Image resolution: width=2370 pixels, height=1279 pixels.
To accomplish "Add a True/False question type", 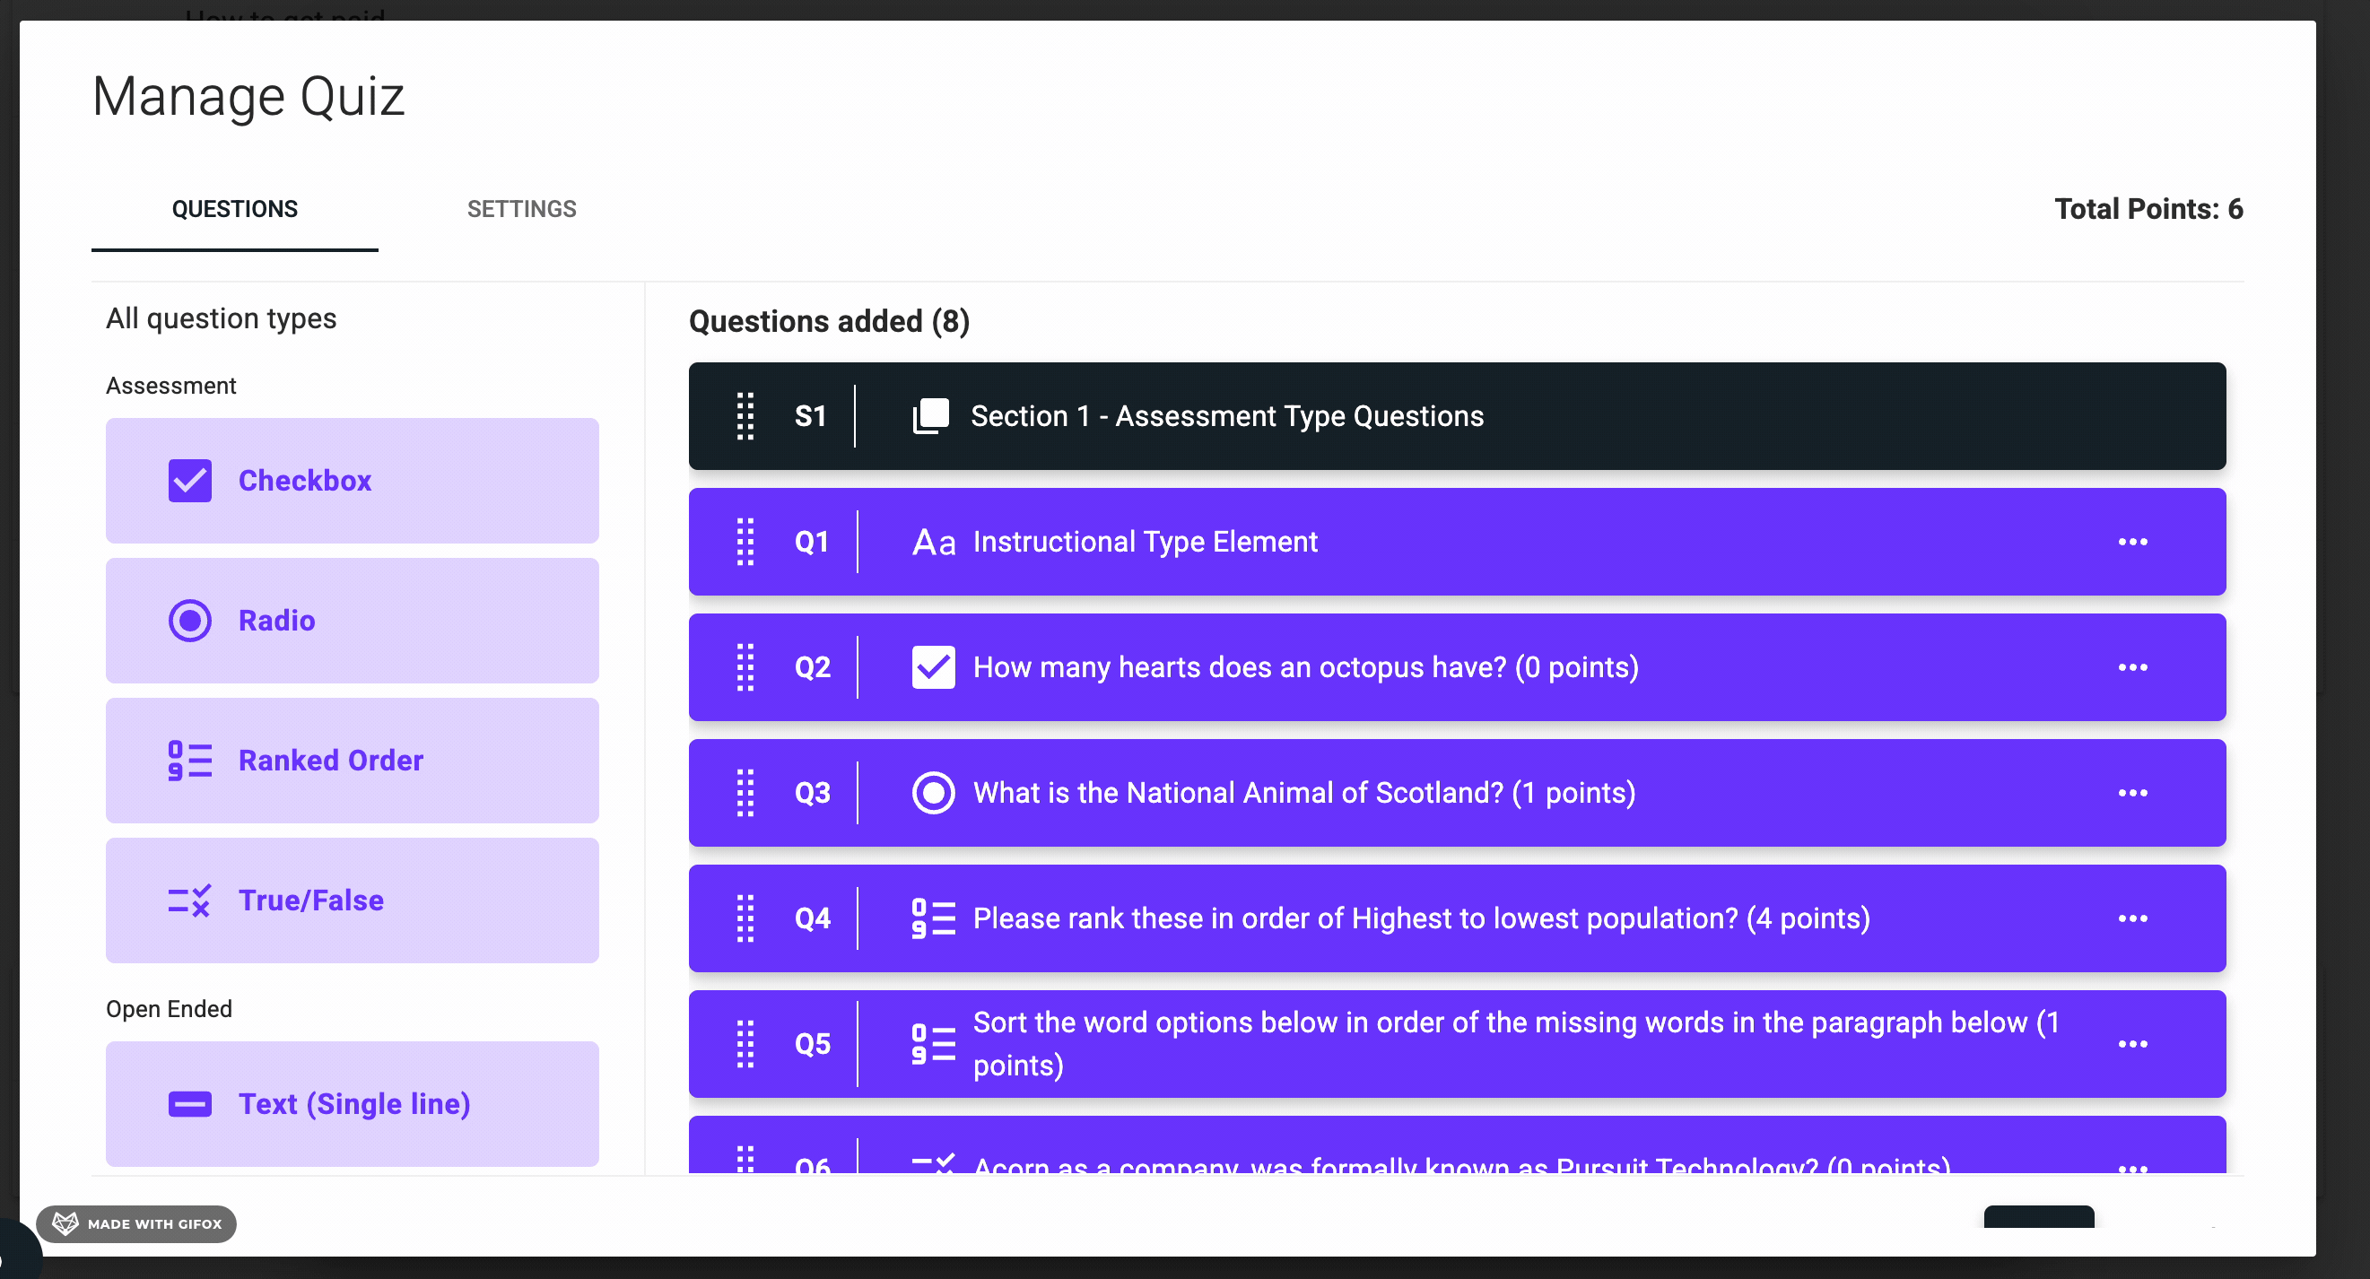I will [x=352, y=900].
